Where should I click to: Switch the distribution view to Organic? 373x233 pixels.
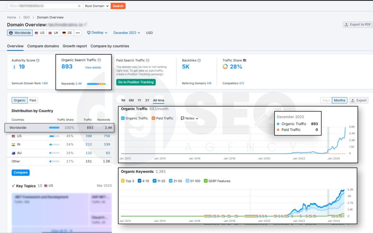pos(20,100)
